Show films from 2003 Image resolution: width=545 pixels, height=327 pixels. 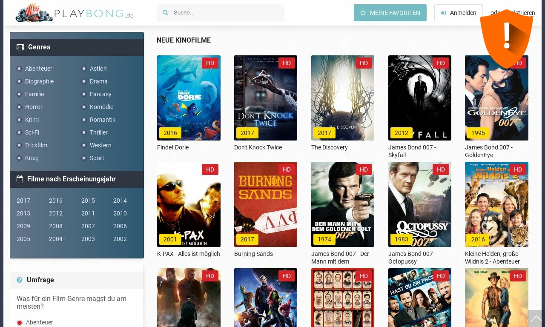88,239
